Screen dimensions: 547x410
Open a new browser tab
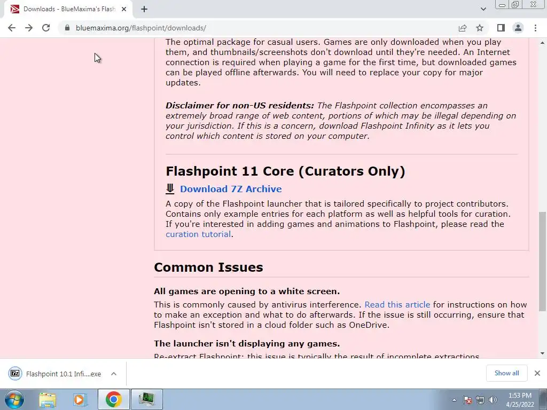point(144,9)
